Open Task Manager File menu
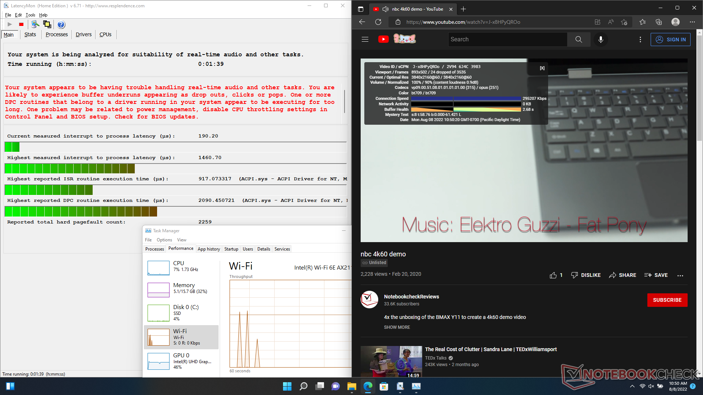 (148, 240)
